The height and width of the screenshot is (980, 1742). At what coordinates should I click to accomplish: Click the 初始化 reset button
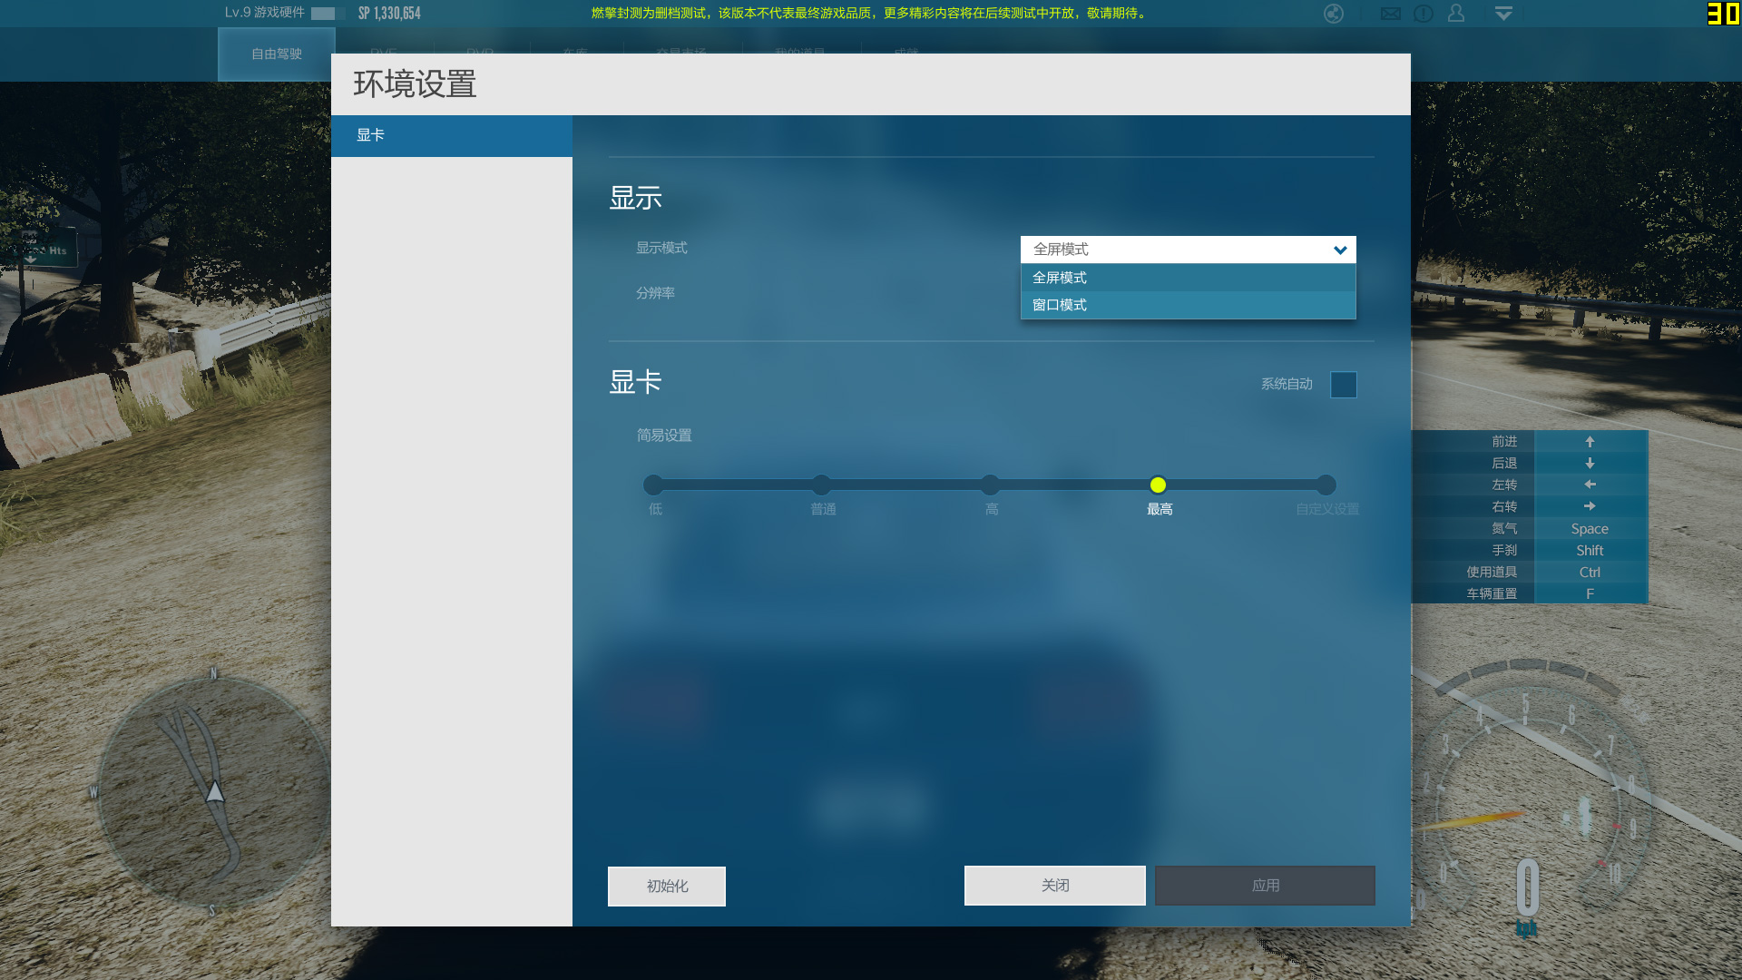pyautogui.click(x=667, y=887)
